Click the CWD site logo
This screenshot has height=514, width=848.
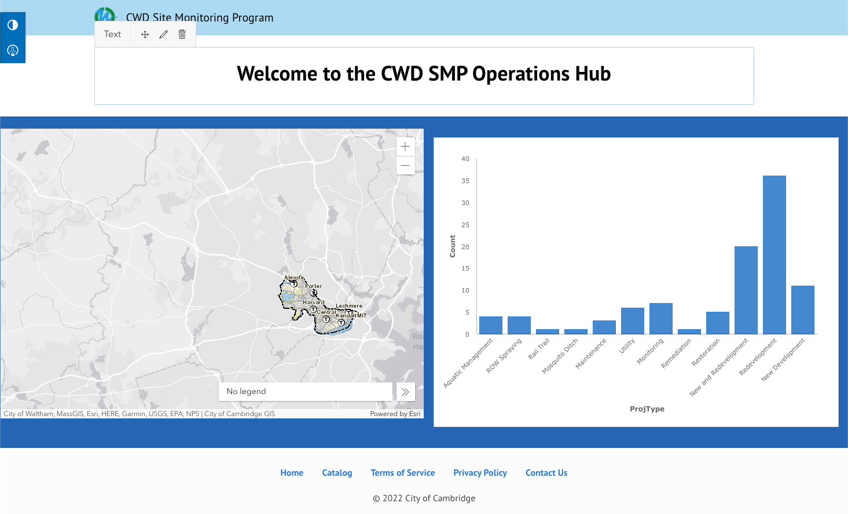coord(105,14)
